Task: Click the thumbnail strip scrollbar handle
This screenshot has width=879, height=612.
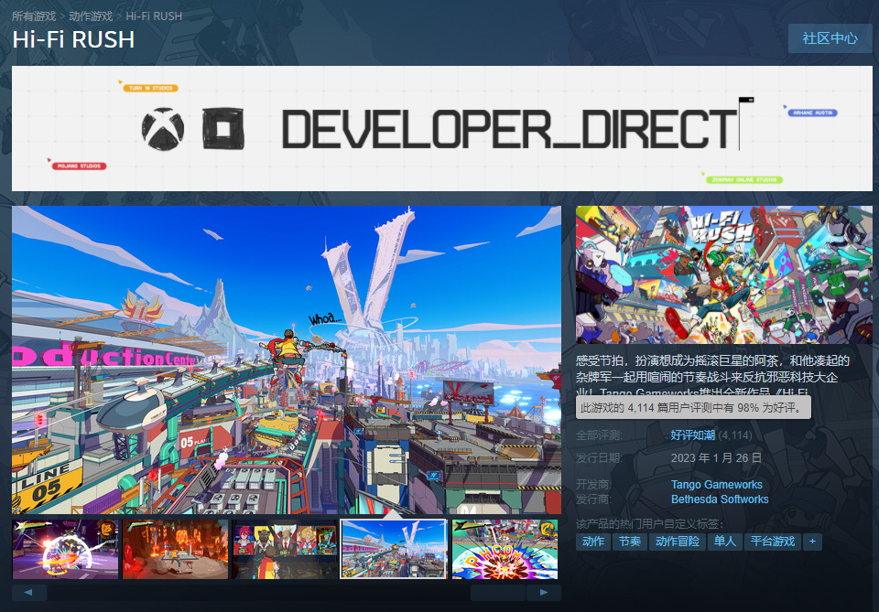Action: tap(498, 593)
